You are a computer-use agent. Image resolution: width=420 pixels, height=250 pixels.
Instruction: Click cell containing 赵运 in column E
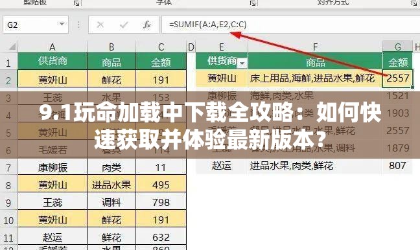(x=222, y=166)
